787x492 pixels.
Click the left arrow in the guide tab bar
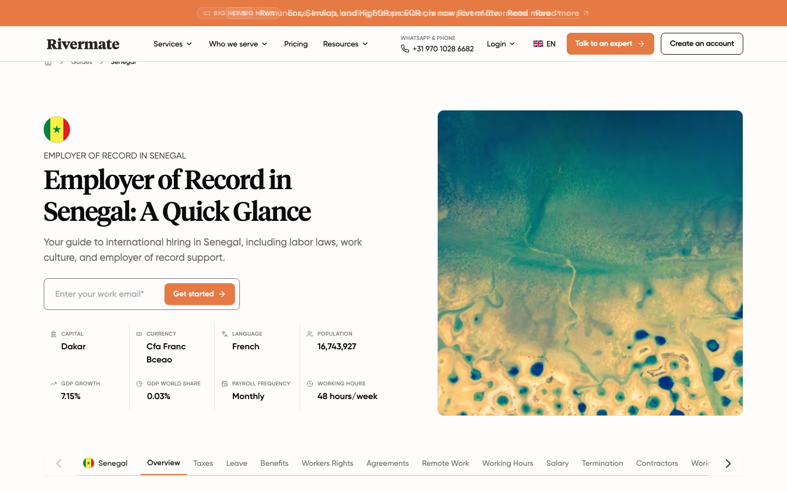59,464
